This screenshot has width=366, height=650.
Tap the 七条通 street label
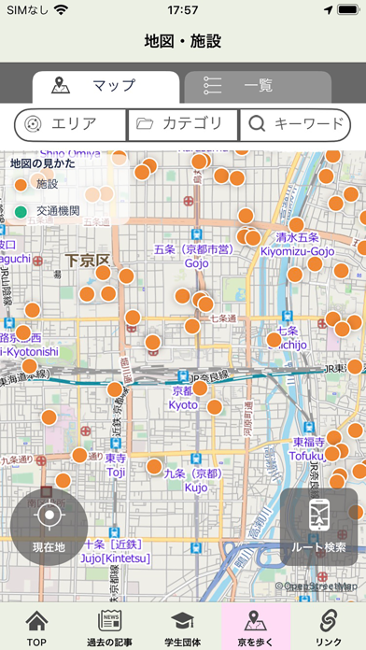point(223,318)
